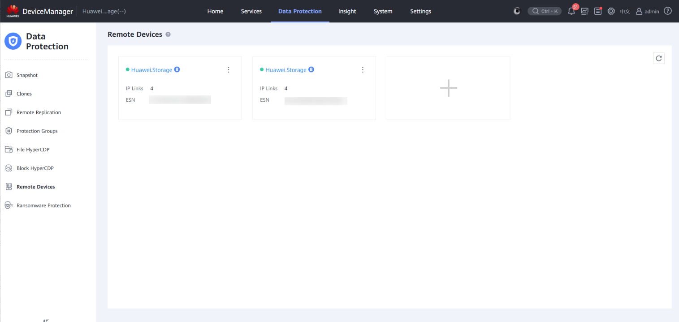The image size is (679, 322).
Task: Open the Insight menu tab
Action: [x=347, y=11]
